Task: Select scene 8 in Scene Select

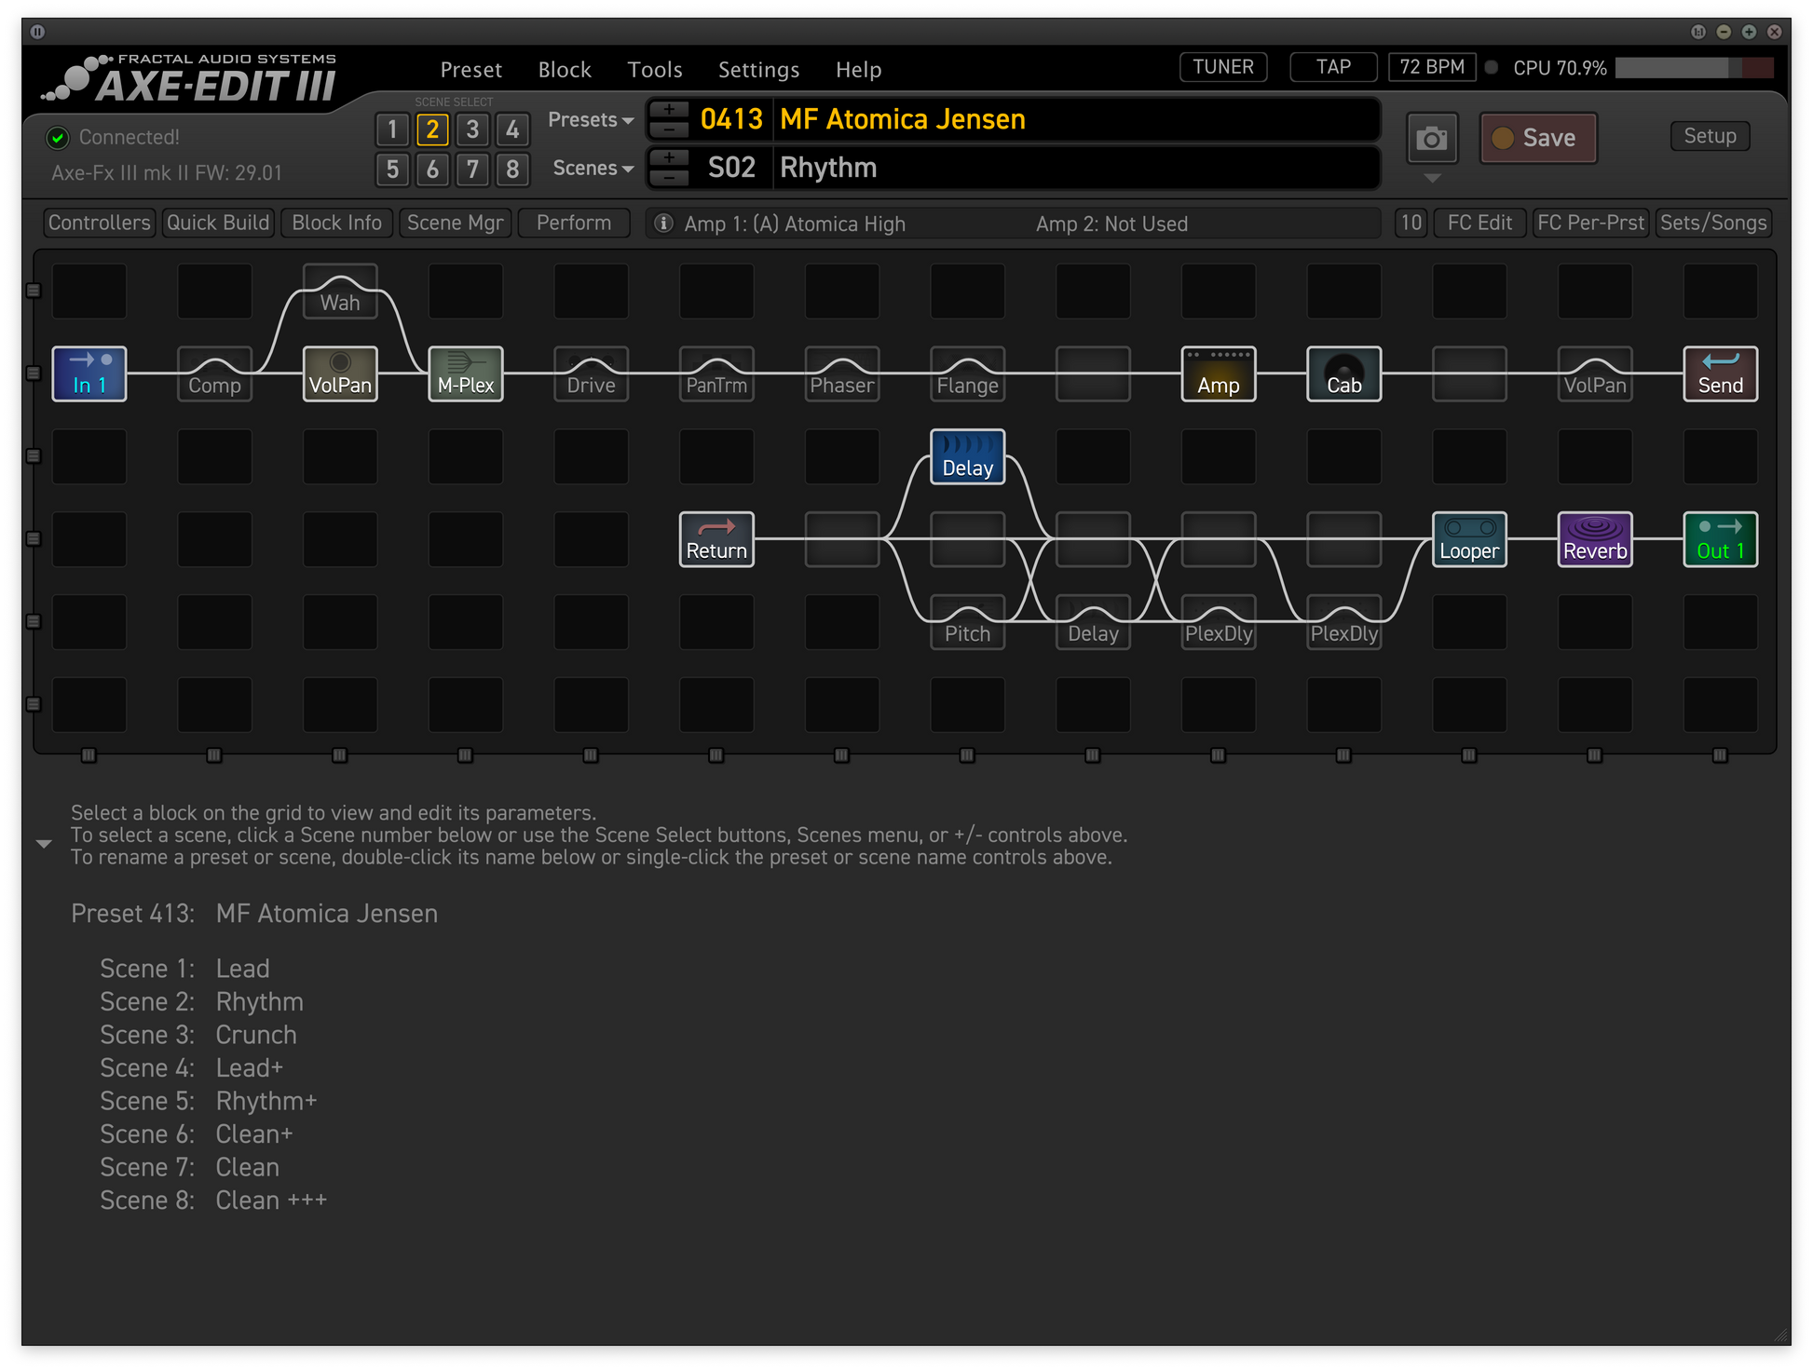Action: (512, 170)
